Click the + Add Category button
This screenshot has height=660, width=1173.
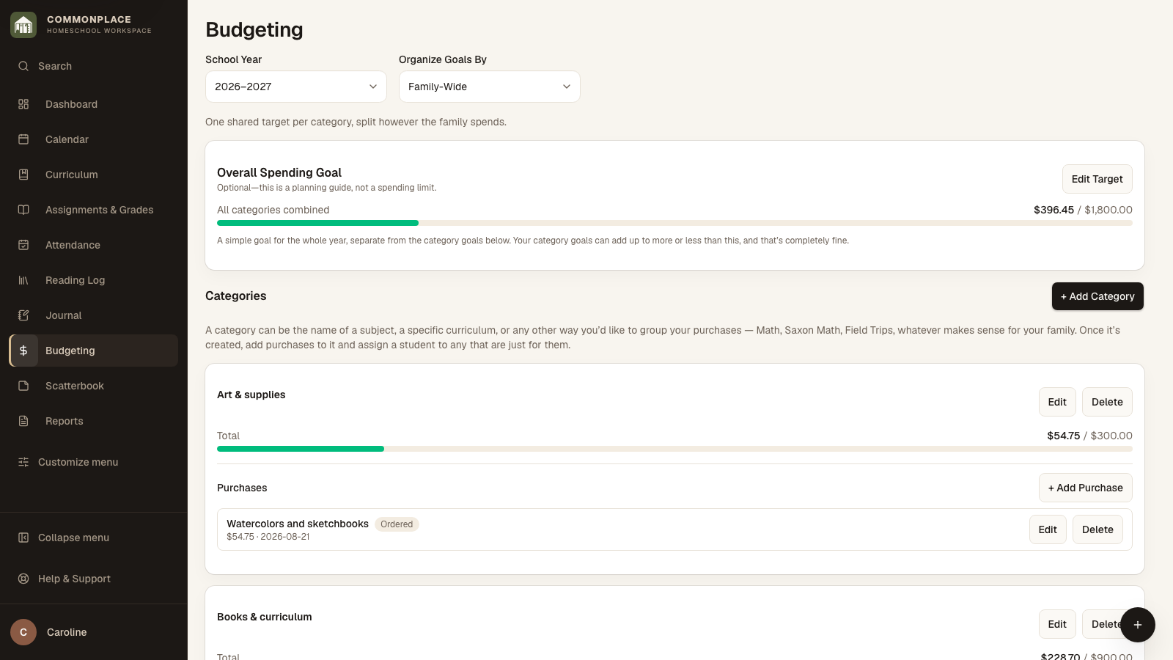coord(1097,296)
